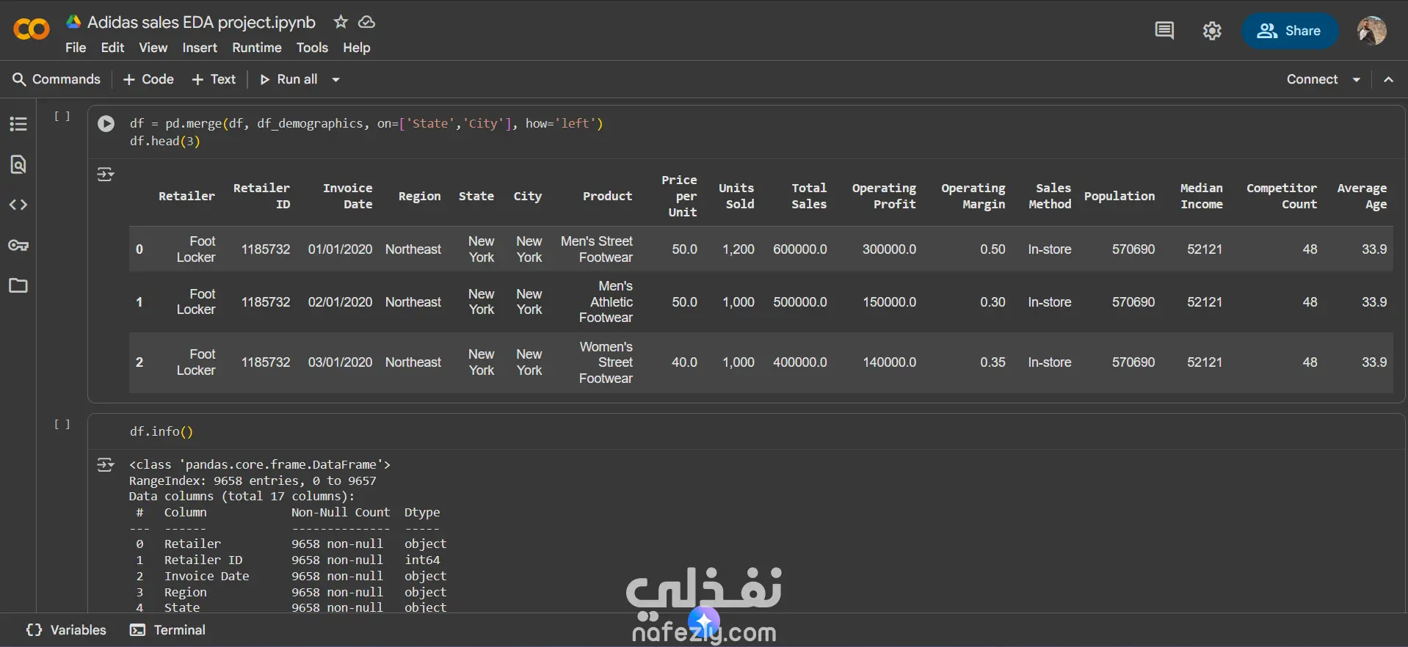
Task: Open the Commands palette search
Action: coord(57,79)
